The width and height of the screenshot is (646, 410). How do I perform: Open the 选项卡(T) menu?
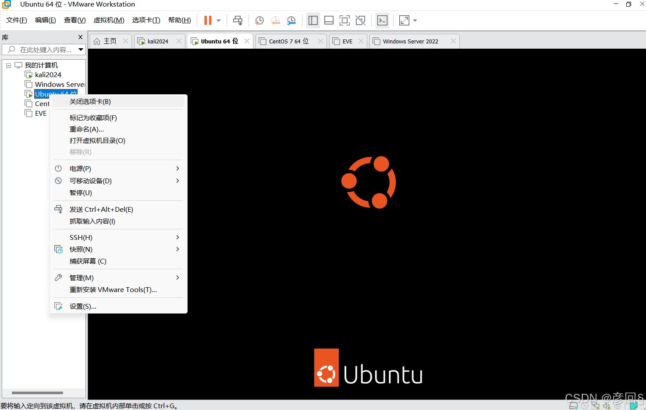click(x=146, y=20)
